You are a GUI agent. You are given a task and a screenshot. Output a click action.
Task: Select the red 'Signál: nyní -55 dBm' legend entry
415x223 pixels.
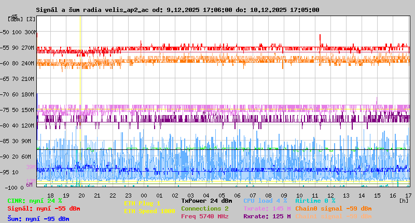point(44,208)
